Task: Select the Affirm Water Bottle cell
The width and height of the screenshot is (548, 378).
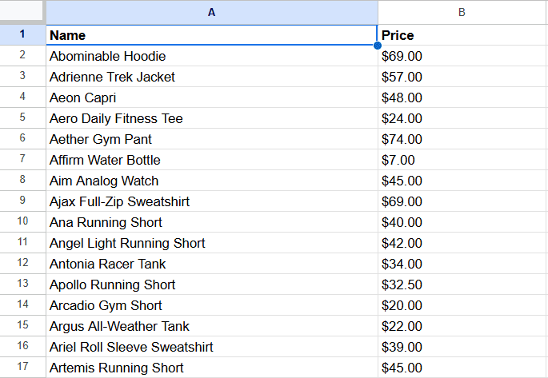Action: (212, 160)
